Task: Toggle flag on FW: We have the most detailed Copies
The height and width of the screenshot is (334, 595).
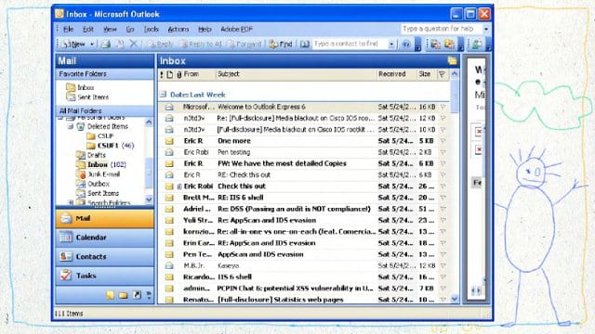Action: pos(443,163)
